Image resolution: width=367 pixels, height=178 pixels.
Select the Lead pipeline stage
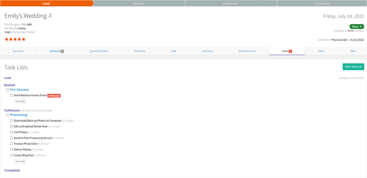pos(46,3)
